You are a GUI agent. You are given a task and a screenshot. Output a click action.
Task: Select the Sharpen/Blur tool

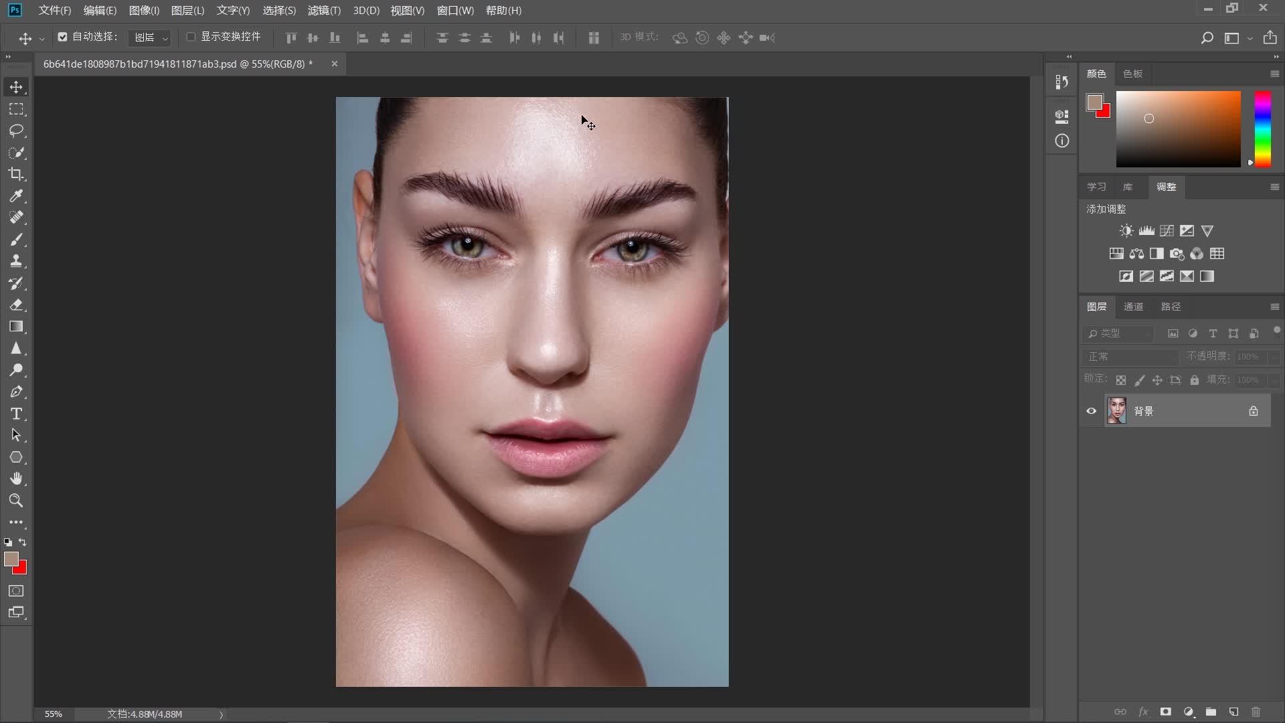point(16,348)
